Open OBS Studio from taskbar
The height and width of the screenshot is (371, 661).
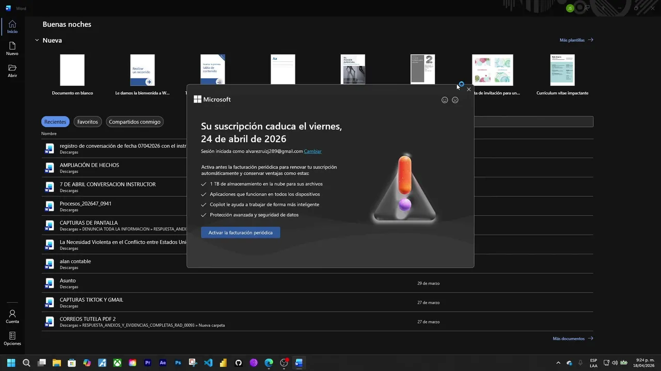(x=284, y=363)
